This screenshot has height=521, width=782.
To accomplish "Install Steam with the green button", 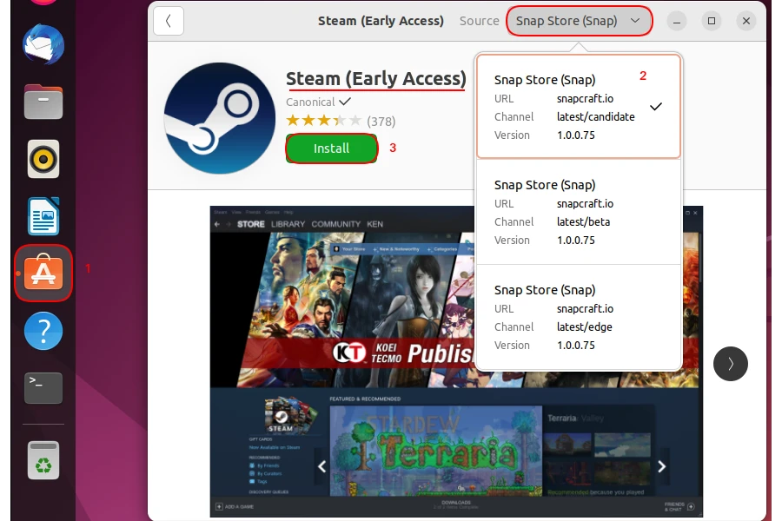I will pyautogui.click(x=331, y=148).
